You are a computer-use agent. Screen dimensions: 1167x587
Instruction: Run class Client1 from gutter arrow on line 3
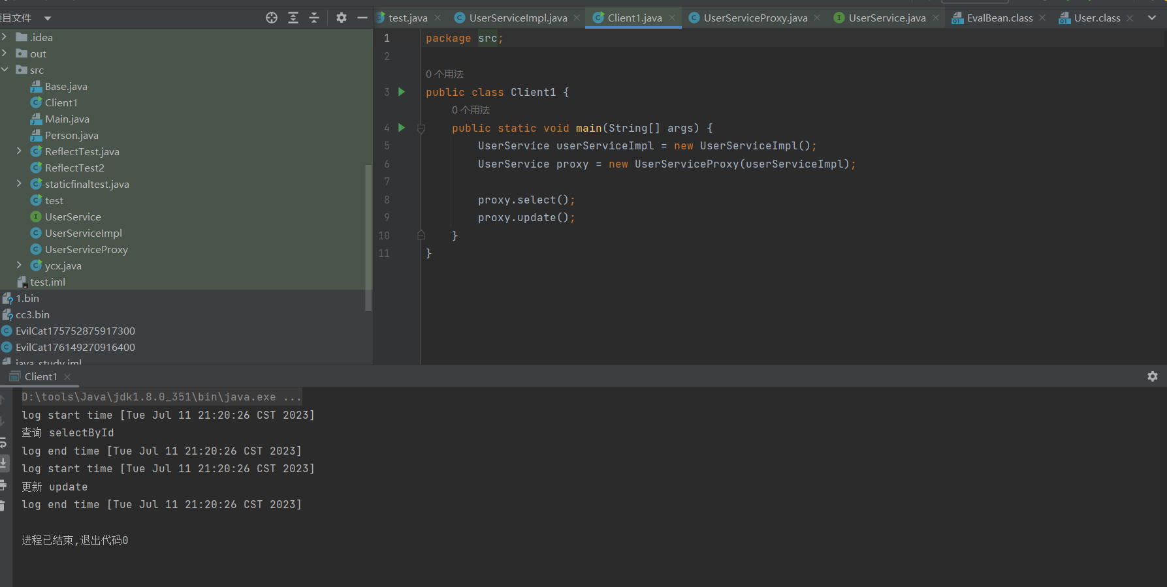[x=402, y=92]
